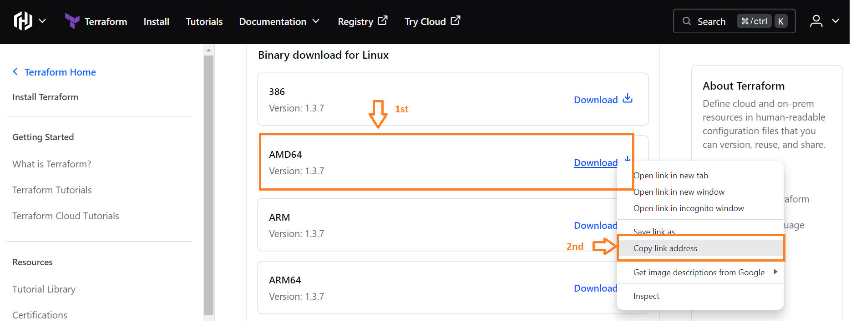Expand Get image descriptions from Google submenu
856x323 pixels.
tap(701, 272)
